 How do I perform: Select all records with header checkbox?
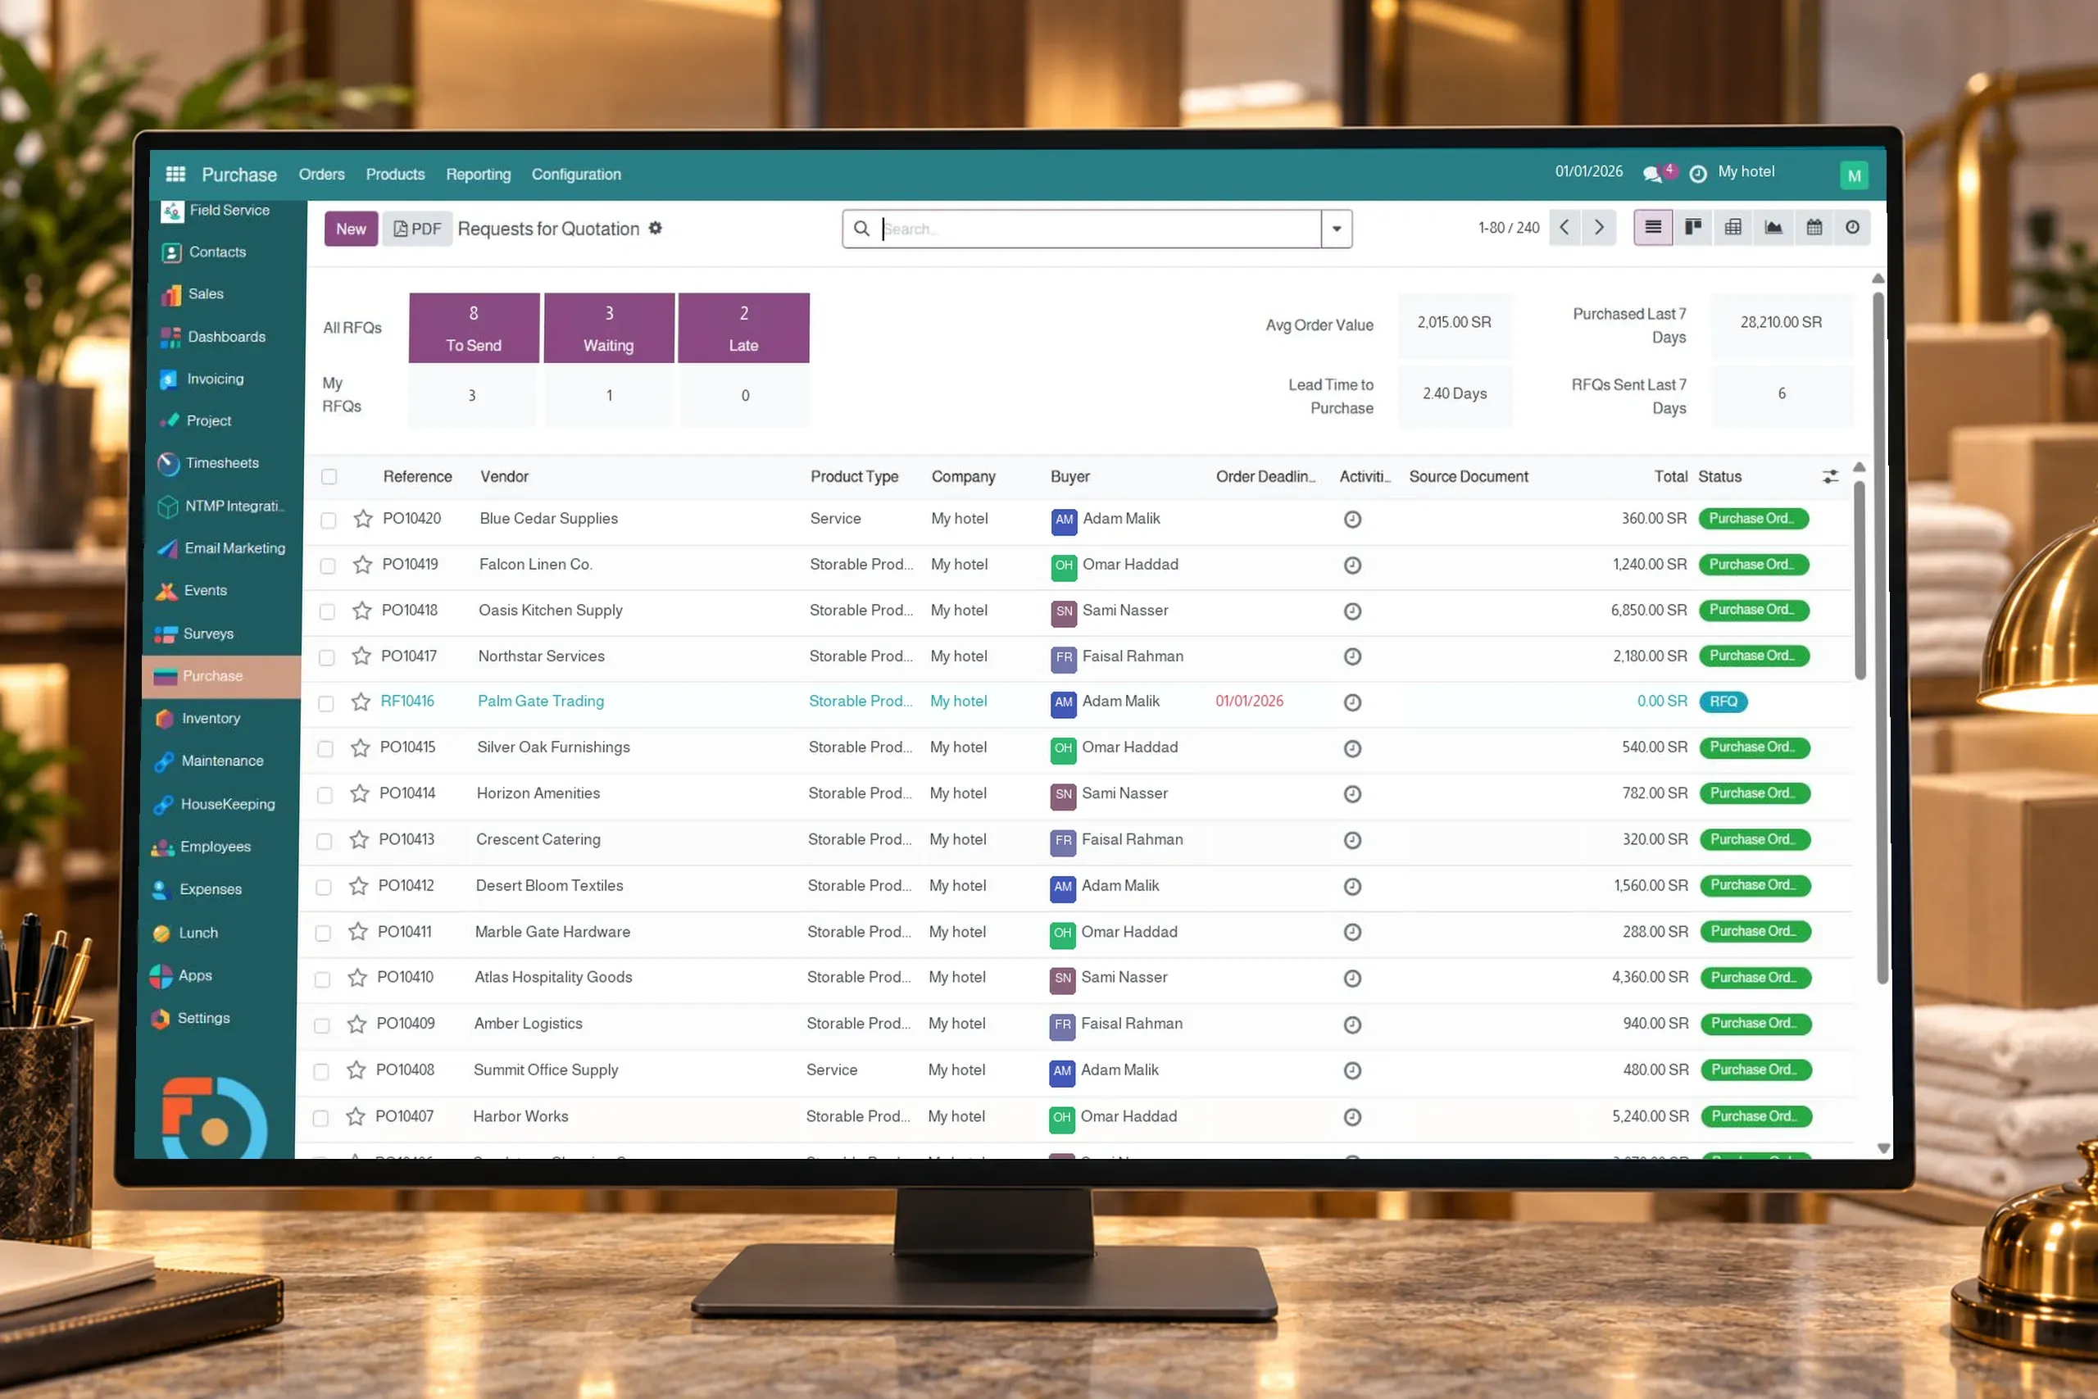329,476
